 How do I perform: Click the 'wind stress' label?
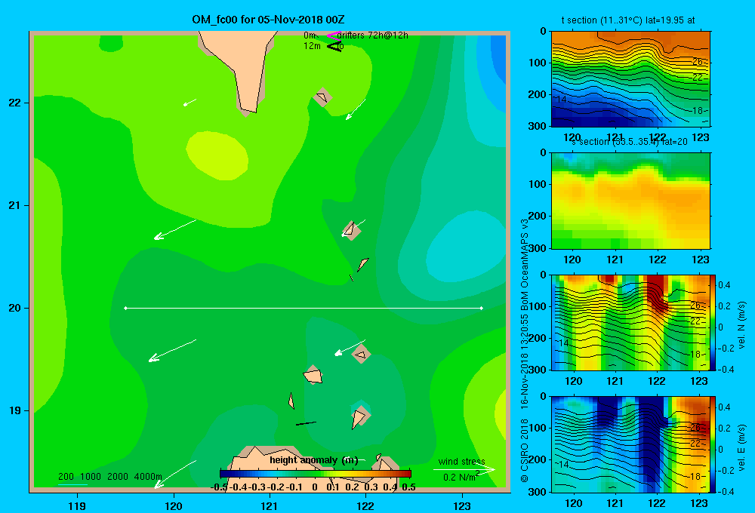click(x=462, y=461)
